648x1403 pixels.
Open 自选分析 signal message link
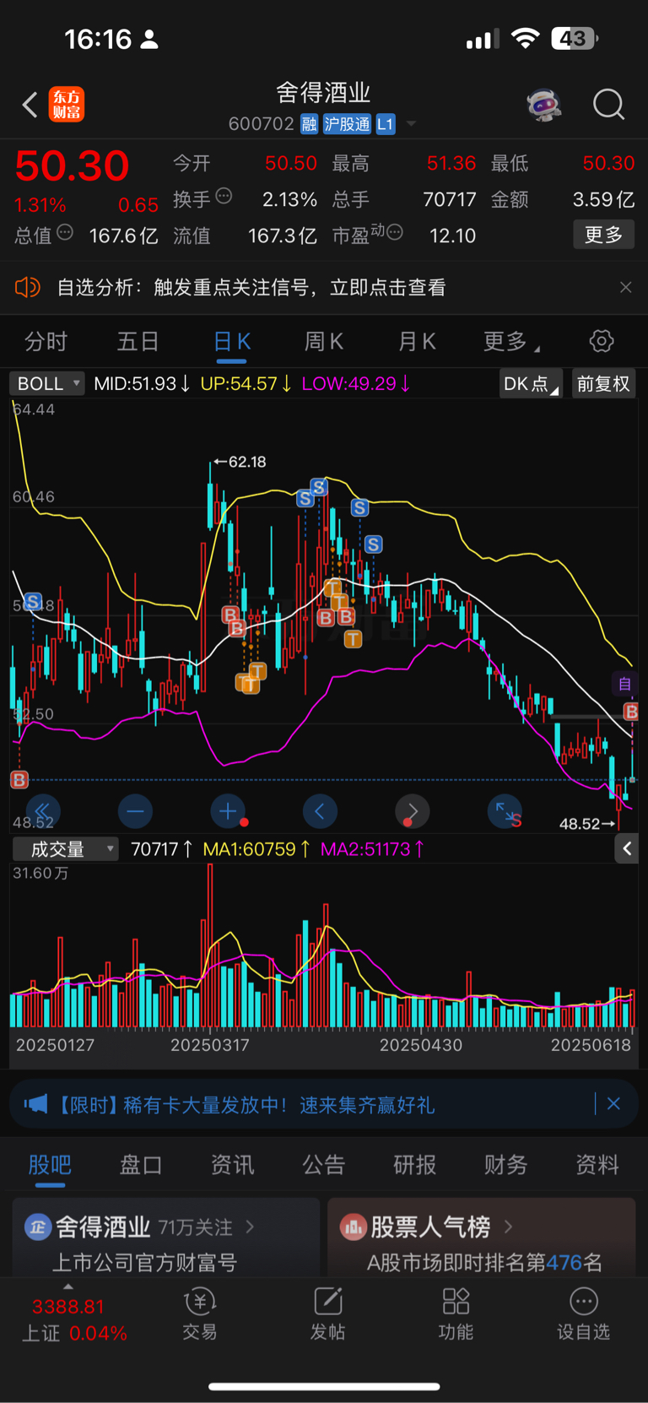(251, 288)
